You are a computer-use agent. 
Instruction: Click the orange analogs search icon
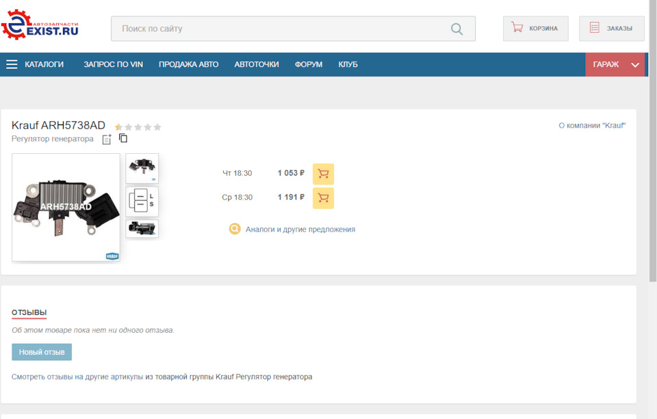235,229
